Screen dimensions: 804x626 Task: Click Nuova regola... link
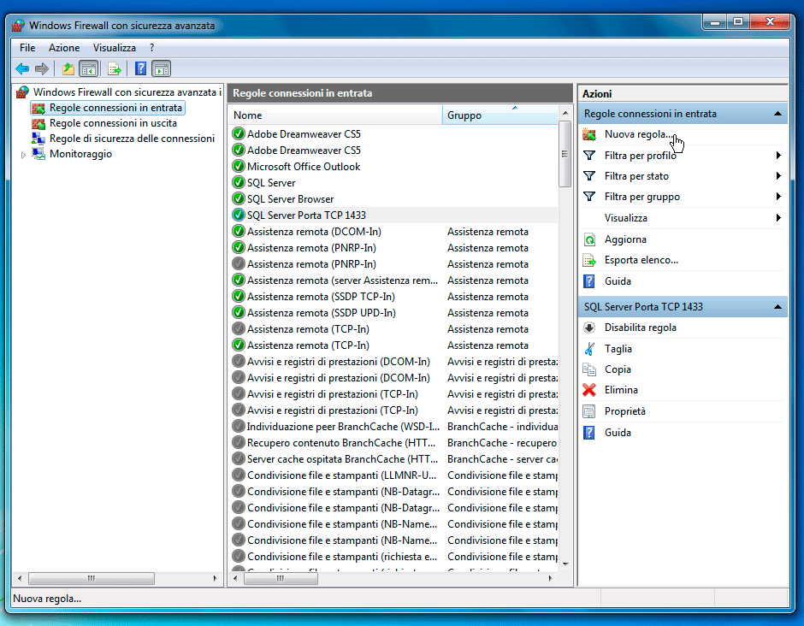tap(638, 134)
